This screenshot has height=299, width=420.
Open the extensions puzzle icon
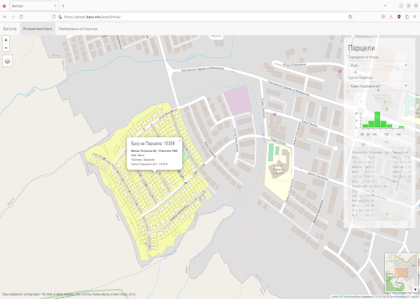[x=407, y=15]
